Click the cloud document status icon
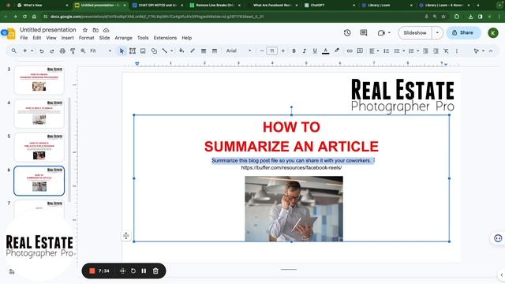Viewport: 505px width, 284px height. click(x=106, y=30)
